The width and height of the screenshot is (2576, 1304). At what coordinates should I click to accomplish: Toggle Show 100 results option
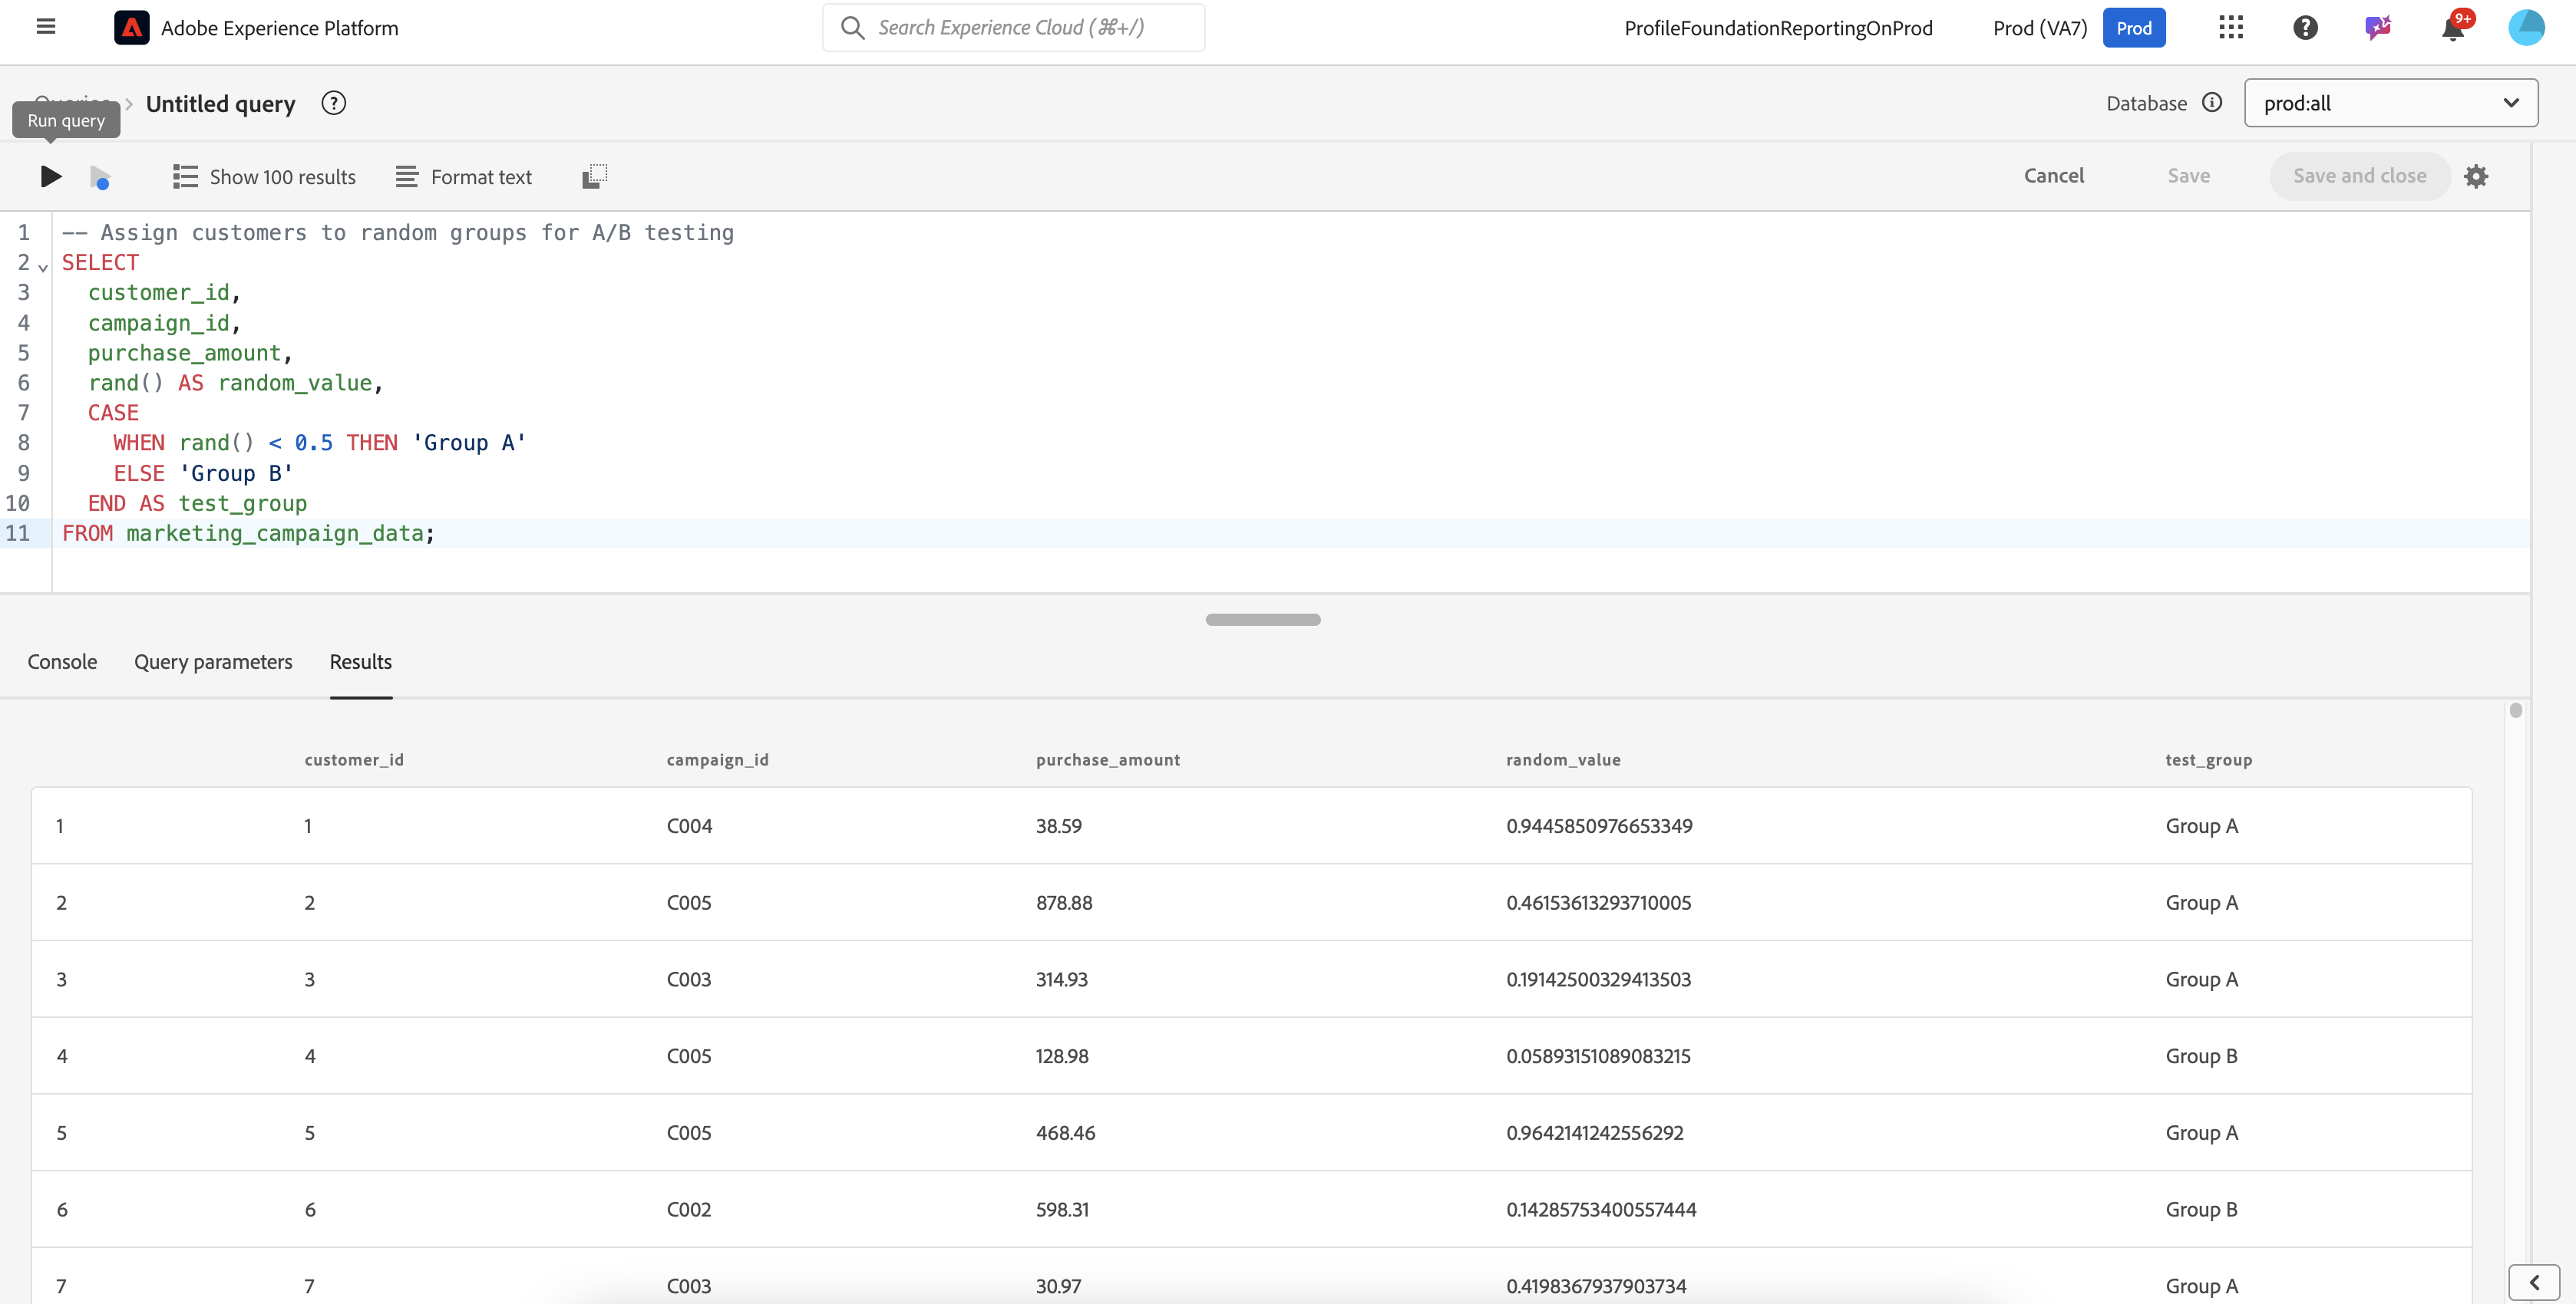coord(264,177)
